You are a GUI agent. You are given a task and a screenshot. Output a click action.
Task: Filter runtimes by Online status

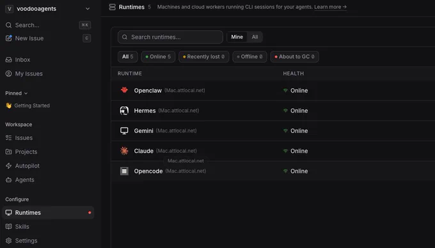tap(158, 57)
